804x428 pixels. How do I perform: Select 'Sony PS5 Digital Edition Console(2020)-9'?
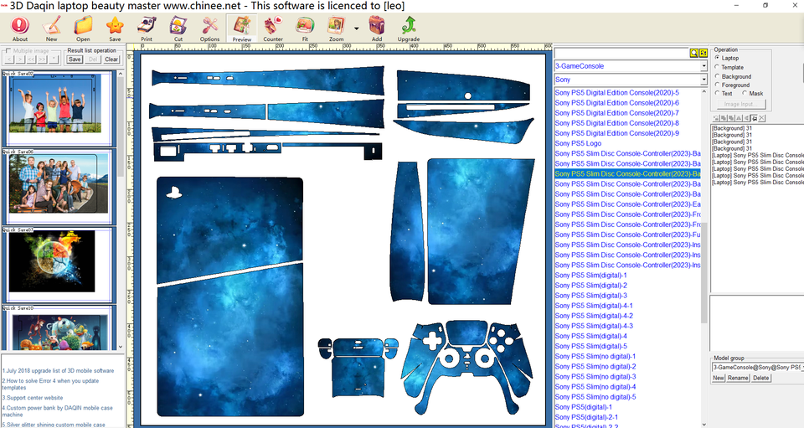[617, 133]
